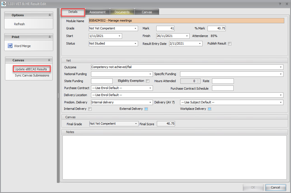Collapse the Print panel chevron
This screenshot has height=193, width=291.
coord(50,37)
